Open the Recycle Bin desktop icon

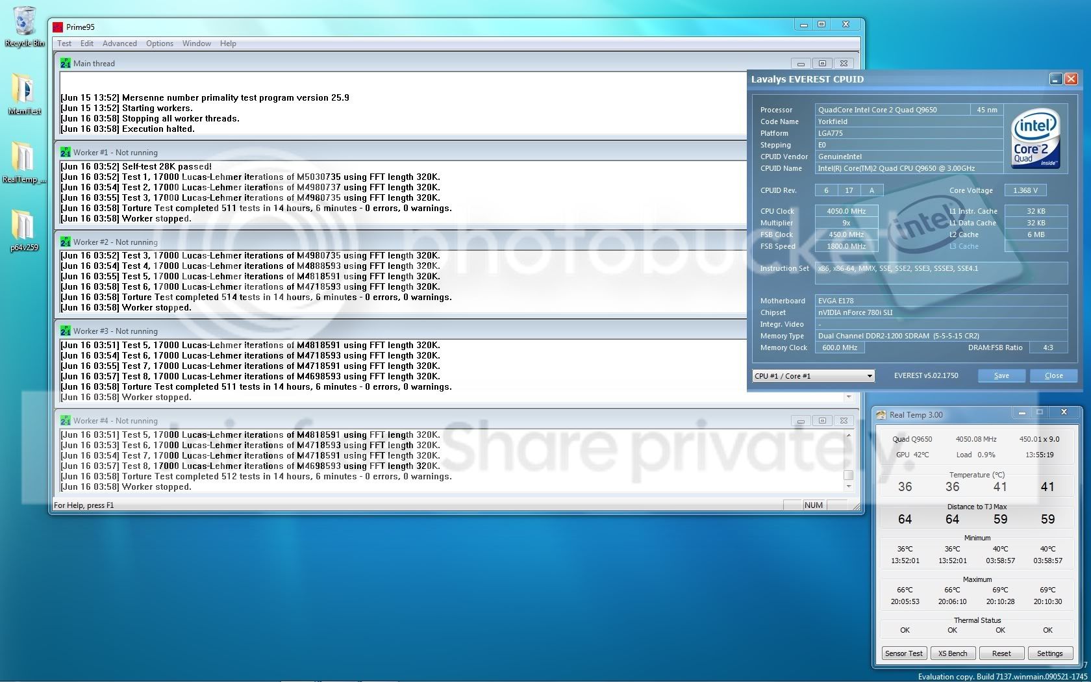24,26
